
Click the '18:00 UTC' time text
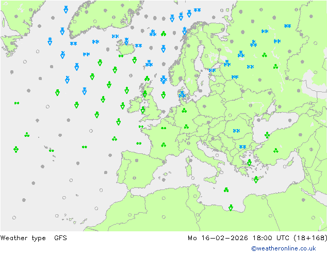[x=271, y=238]
